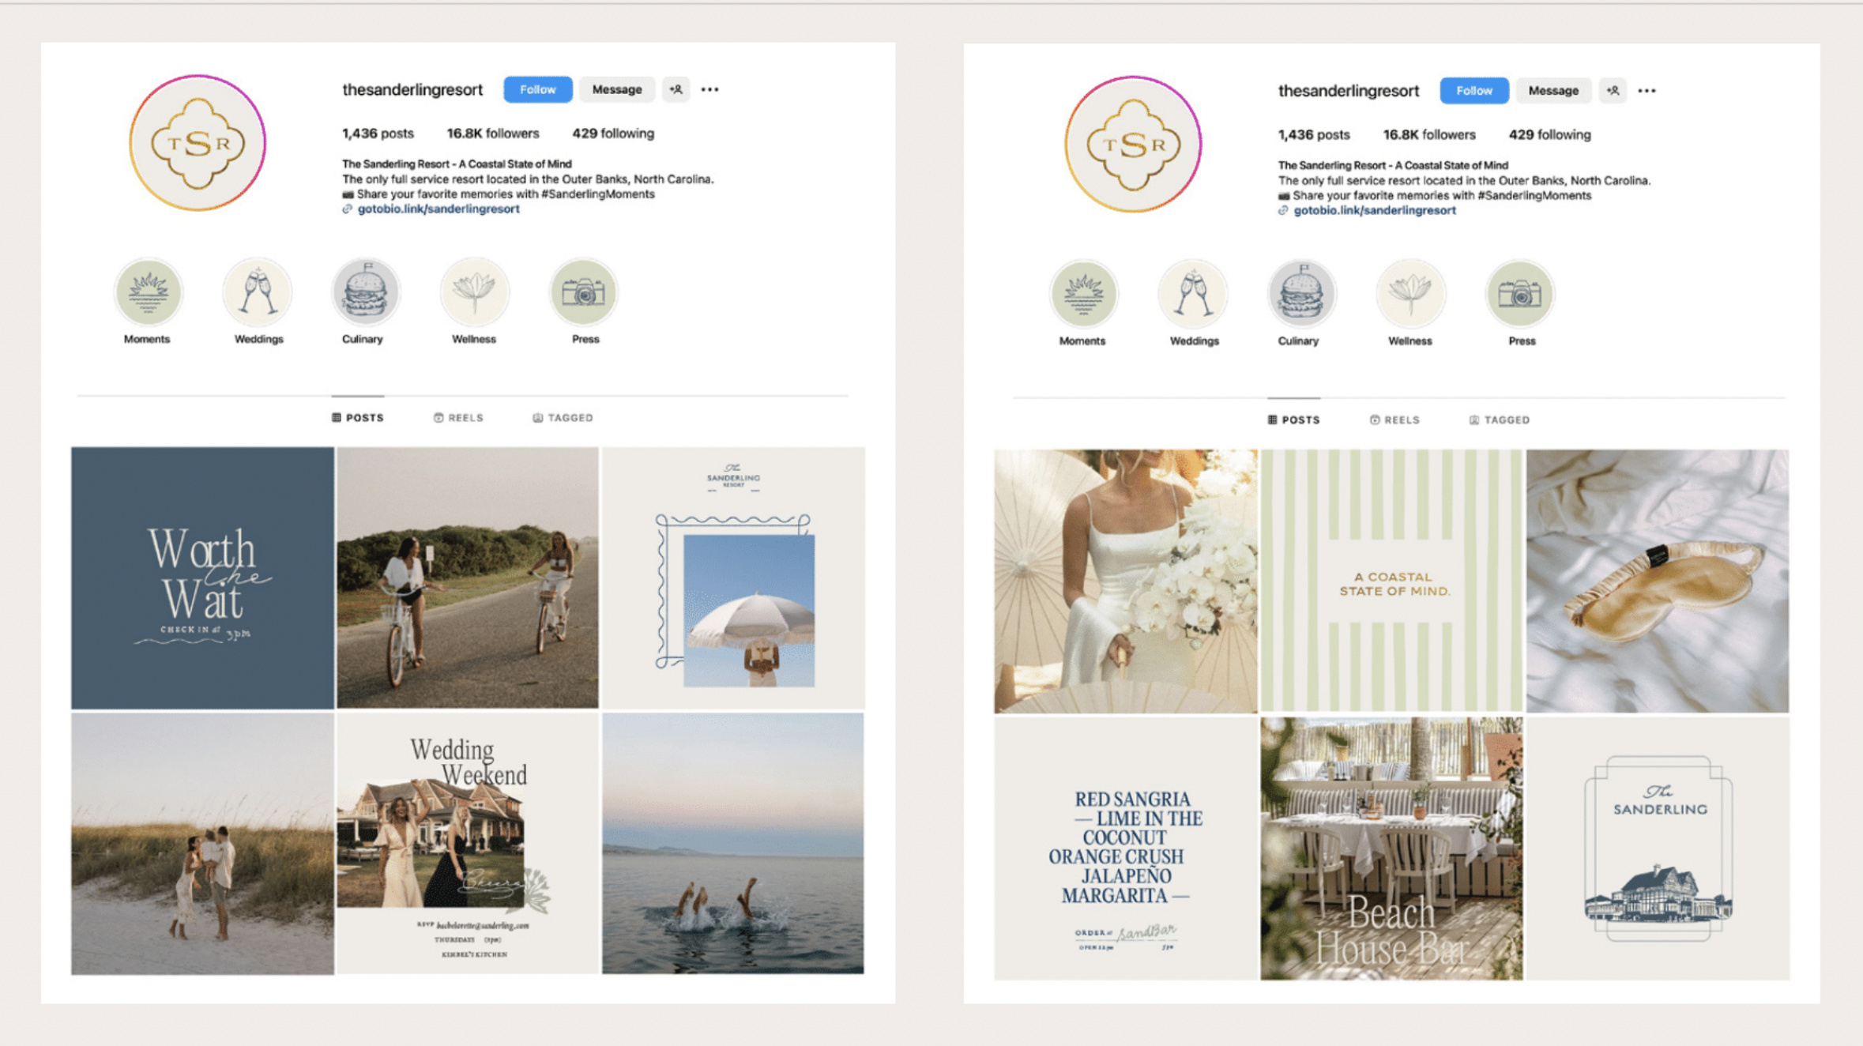Open the Press camera highlight in the right profile
This screenshot has width=1863, height=1046.
[1519, 294]
